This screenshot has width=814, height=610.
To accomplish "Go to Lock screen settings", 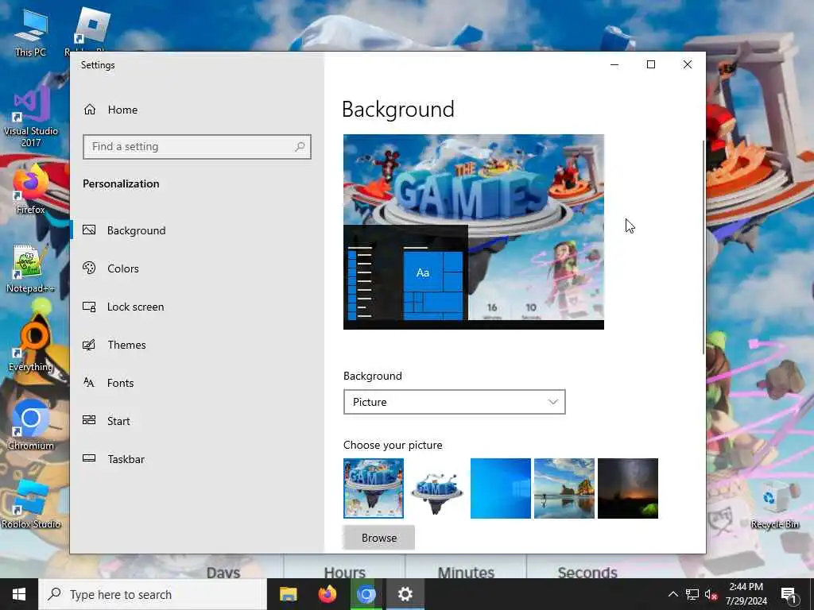I will click(197, 307).
